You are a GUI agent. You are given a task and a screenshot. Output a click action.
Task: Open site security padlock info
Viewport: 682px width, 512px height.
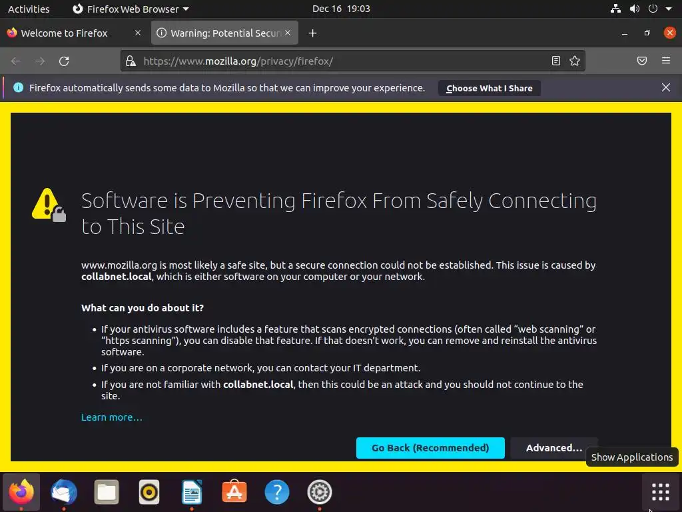131,61
